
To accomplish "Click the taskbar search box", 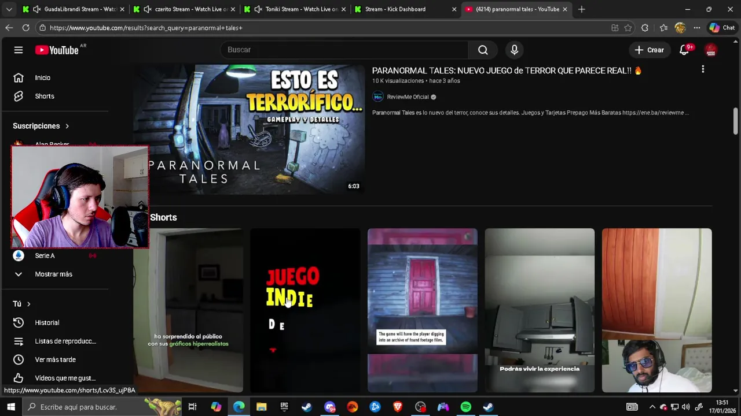I will (101, 407).
